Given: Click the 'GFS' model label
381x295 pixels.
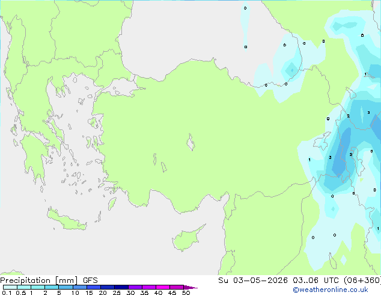Looking at the screenshot, I should pos(90,281).
